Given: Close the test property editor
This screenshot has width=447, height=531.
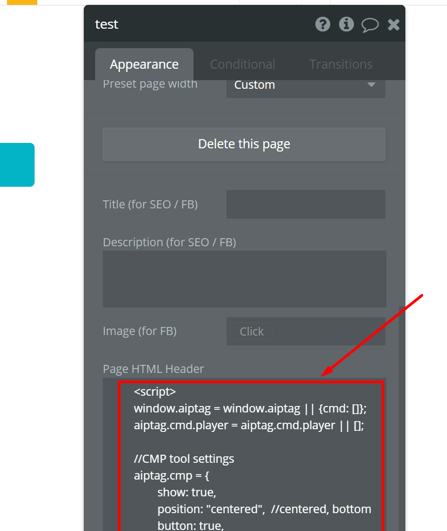Looking at the screenshot, I should click(x=393, y=25).
